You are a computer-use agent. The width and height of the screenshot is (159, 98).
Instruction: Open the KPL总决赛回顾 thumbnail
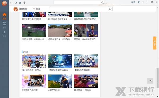[86, 61]
